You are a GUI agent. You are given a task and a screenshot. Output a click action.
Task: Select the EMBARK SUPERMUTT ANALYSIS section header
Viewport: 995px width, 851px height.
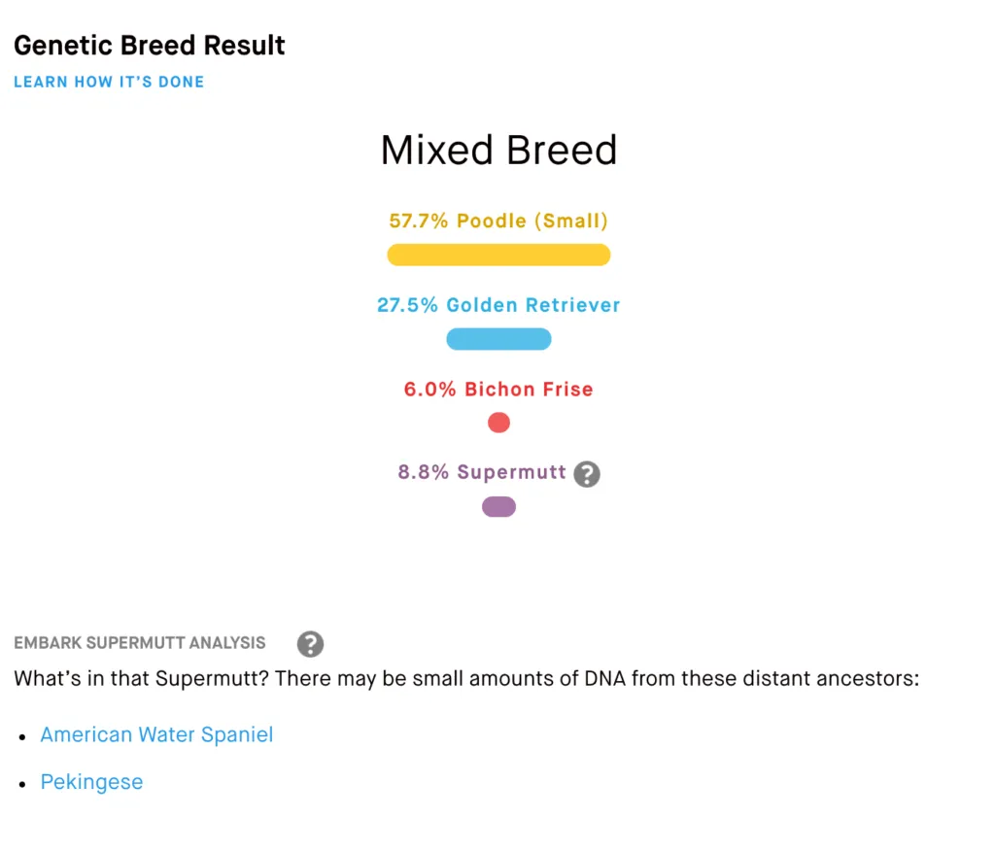point(139,642)
